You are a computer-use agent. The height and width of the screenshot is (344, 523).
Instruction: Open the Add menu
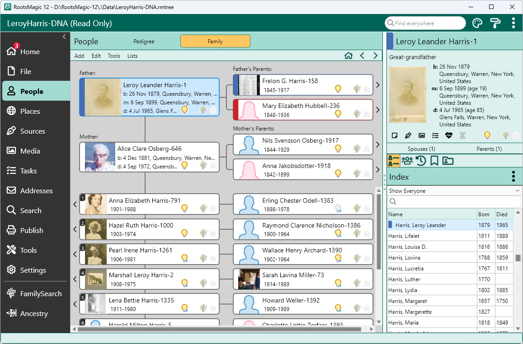point(80,56)
